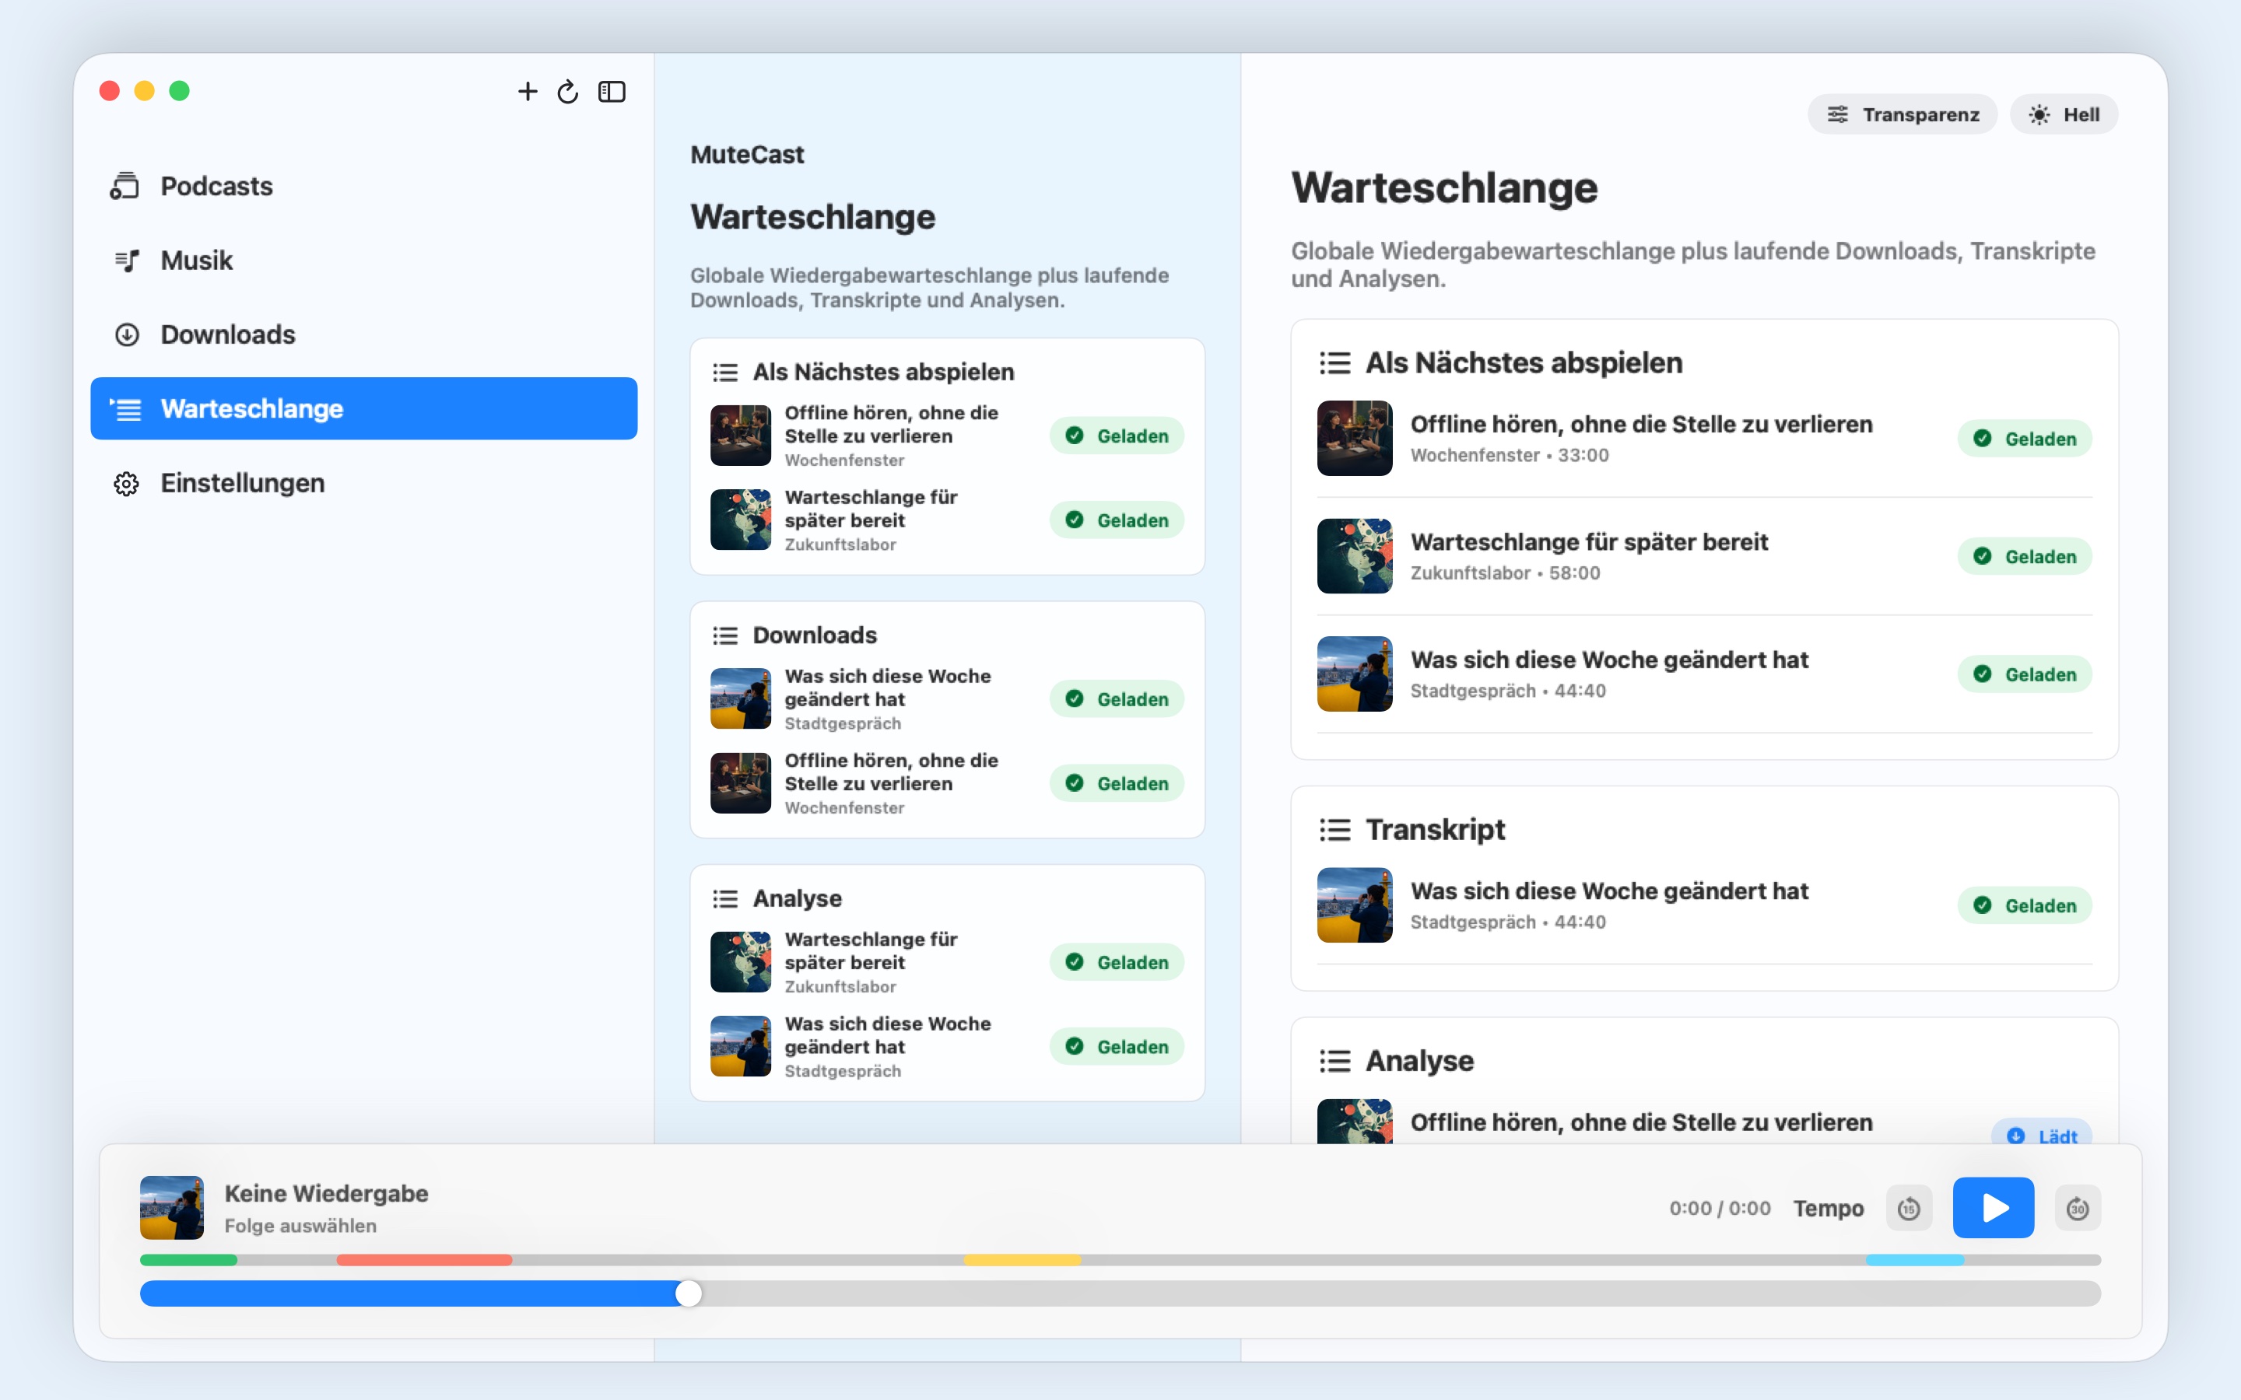Click Geladen badge for Stadtgespräch in middle Analyse

click(x=1117, y=1046)
